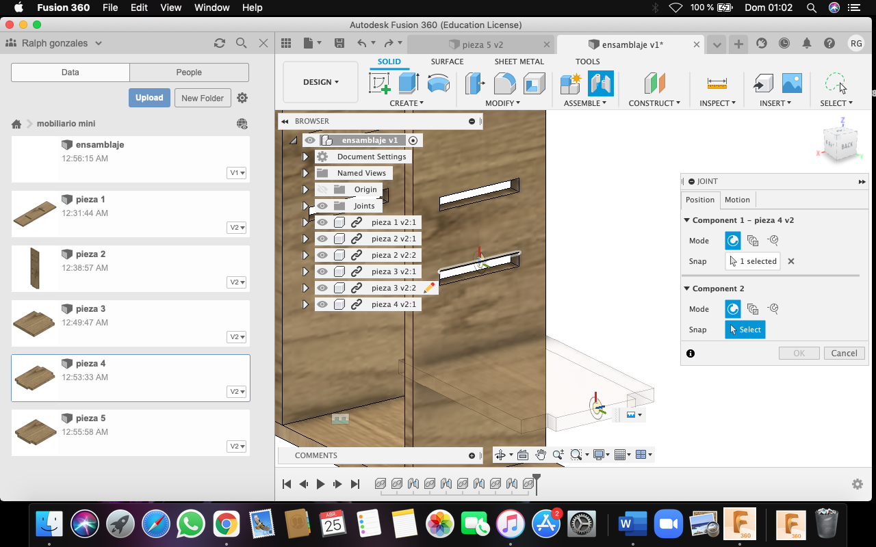Select the New Component tool in Assemble
The height and width of the screenshot is (547, 876).
(571, 83)
